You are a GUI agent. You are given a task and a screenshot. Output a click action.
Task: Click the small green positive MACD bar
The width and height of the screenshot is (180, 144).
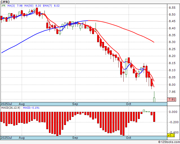coord(144,111)
